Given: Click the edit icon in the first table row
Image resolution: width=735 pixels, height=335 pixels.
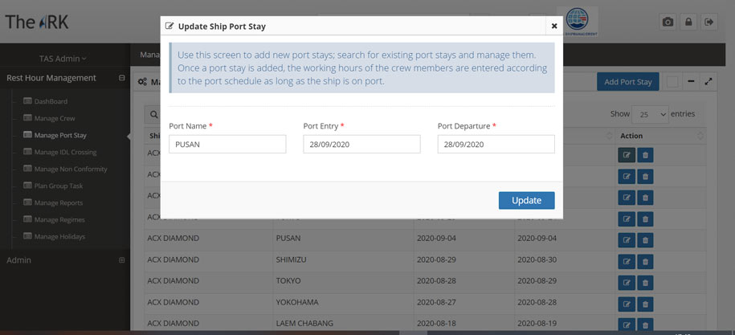Looking at the screenshot, I should (627, 154).
